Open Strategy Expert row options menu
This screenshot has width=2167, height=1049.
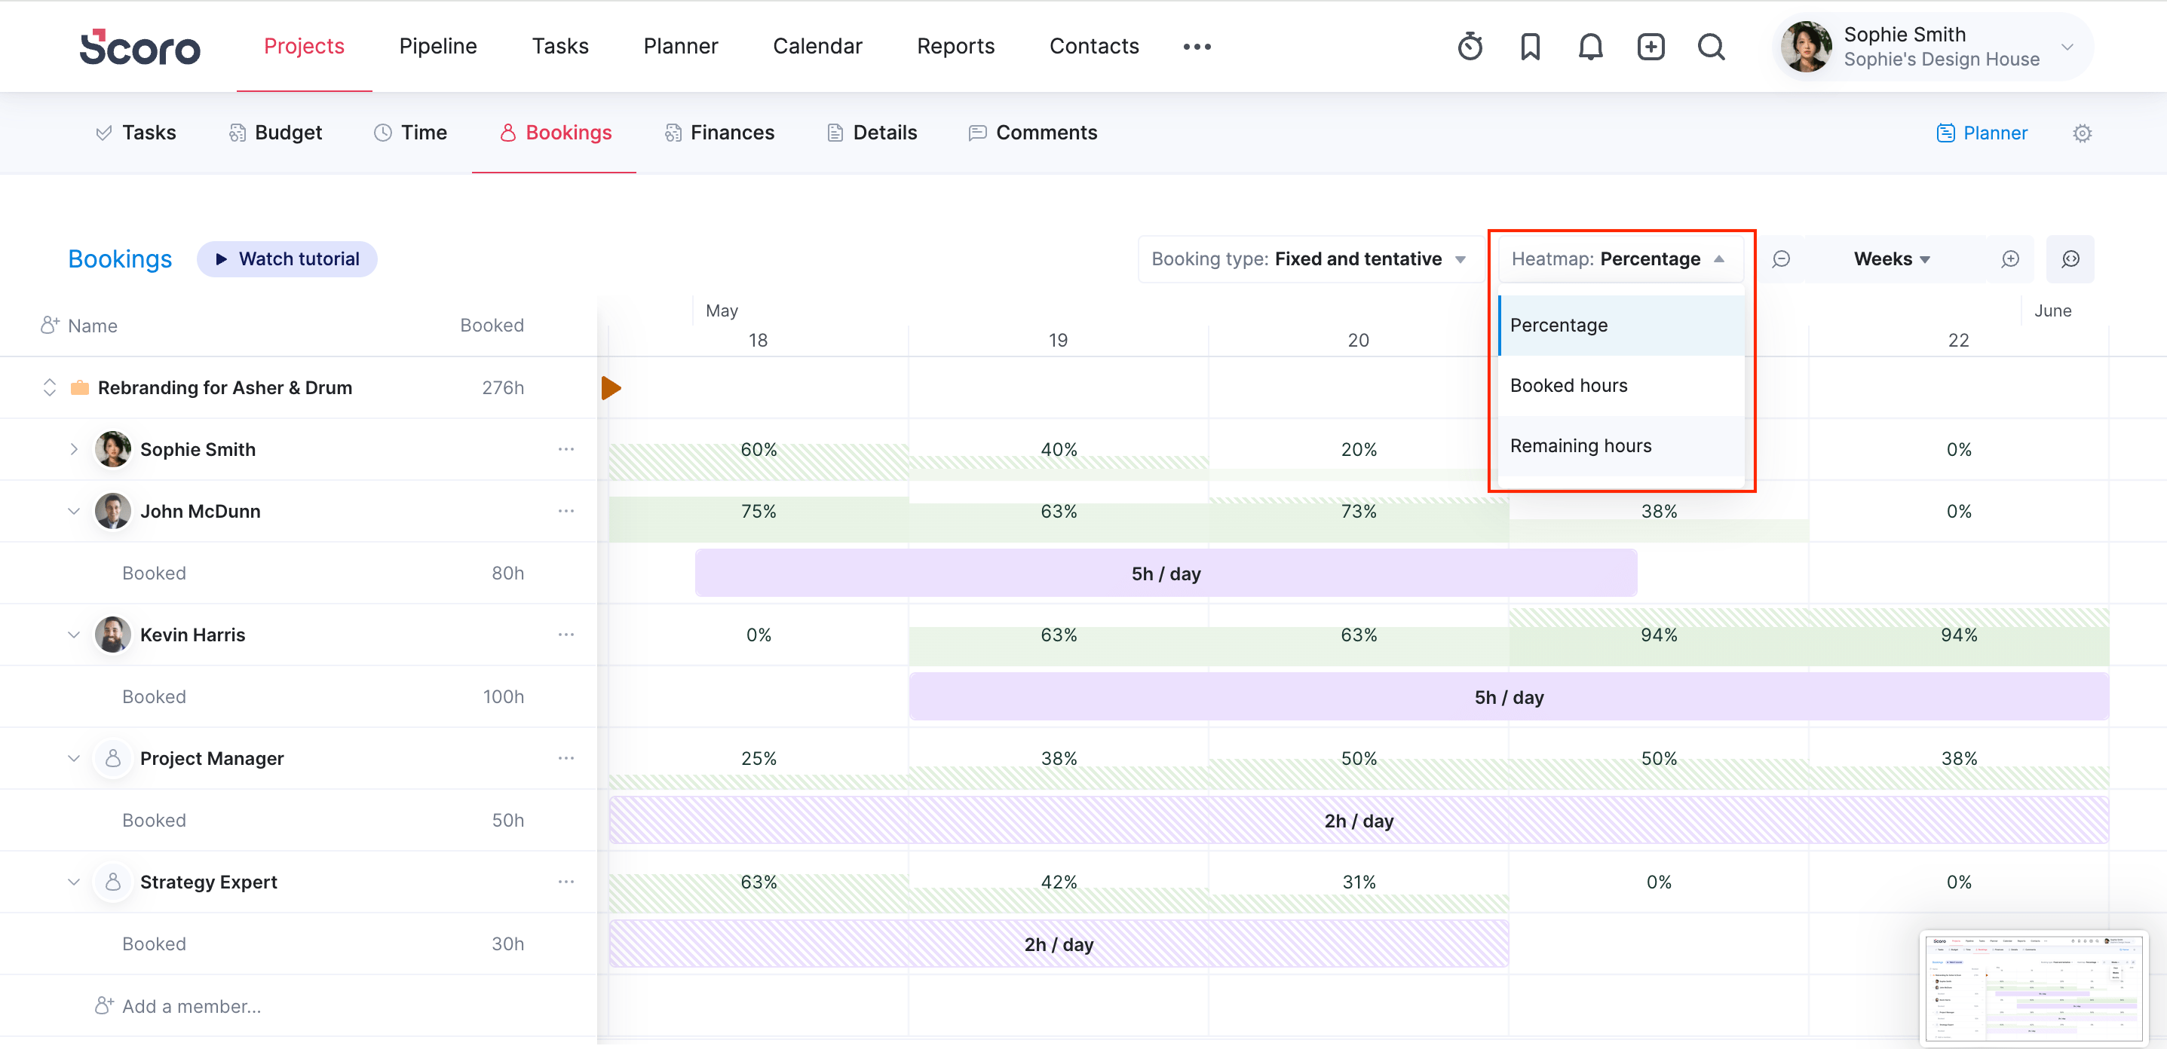click(x=566, y=882)
